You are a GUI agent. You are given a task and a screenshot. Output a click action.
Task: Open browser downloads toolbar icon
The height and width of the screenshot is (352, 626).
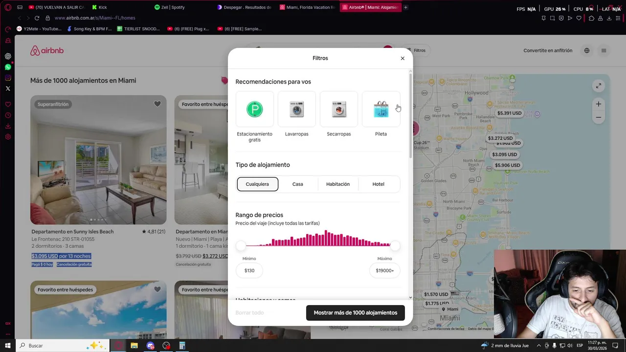pyautogui.click(x=609, y=18)
